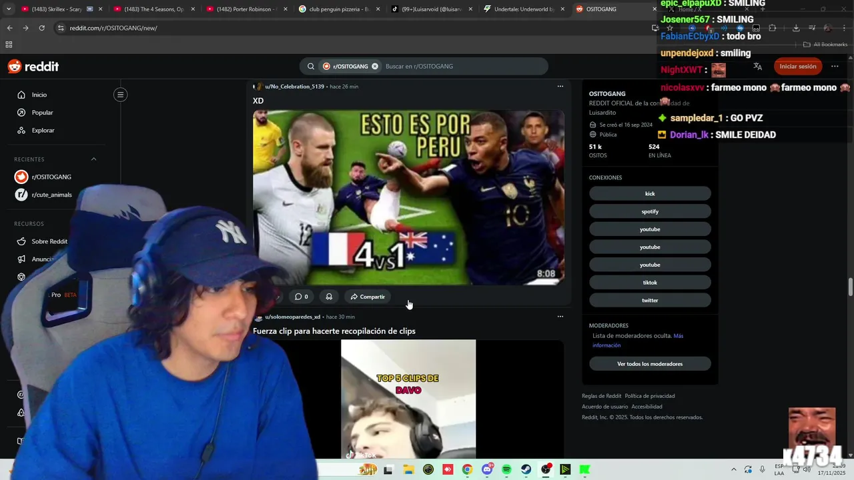Click Ver todos los moderadores
Screen dimensions: 854x480
[650, 364]
